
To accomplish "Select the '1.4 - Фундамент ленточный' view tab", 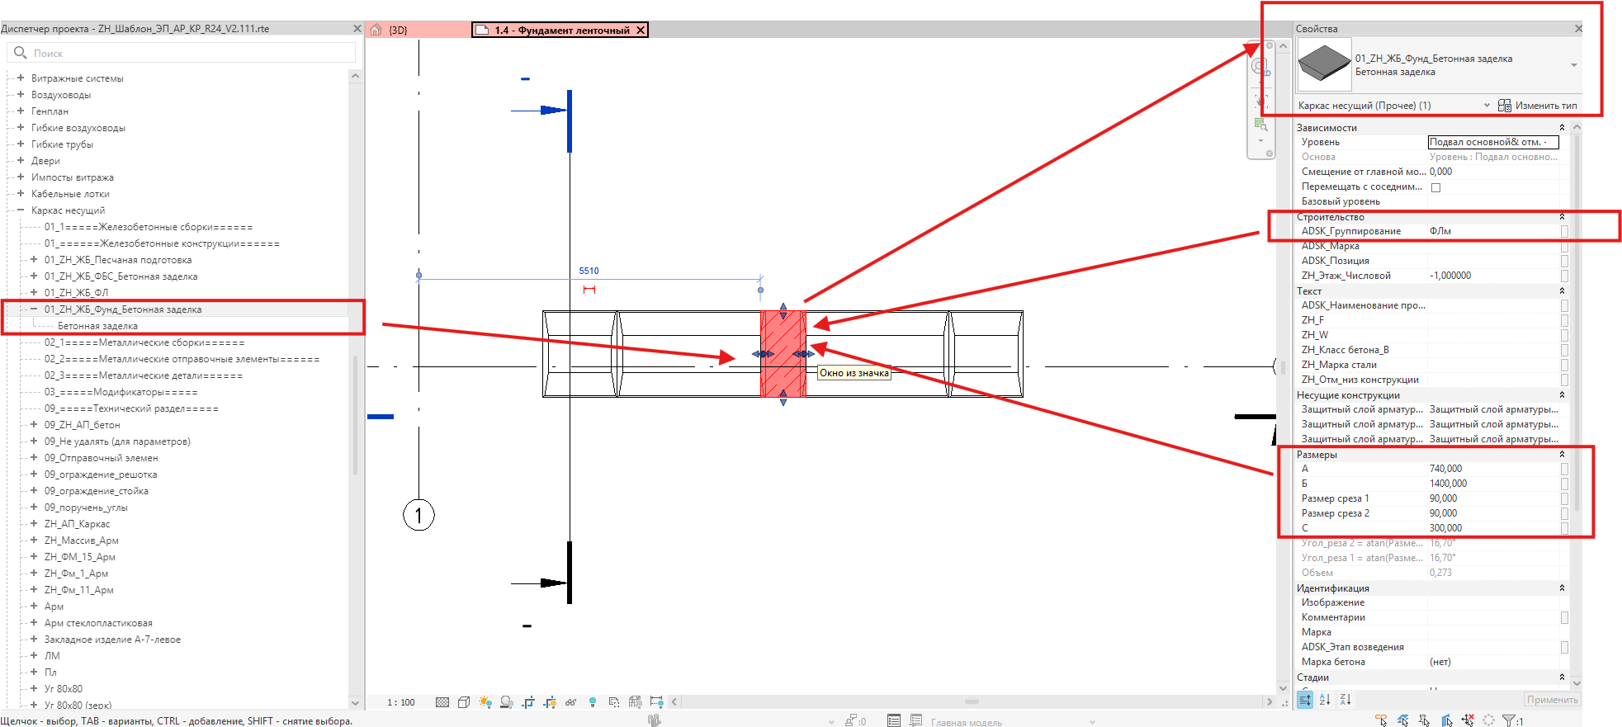I will click(562, 31).
